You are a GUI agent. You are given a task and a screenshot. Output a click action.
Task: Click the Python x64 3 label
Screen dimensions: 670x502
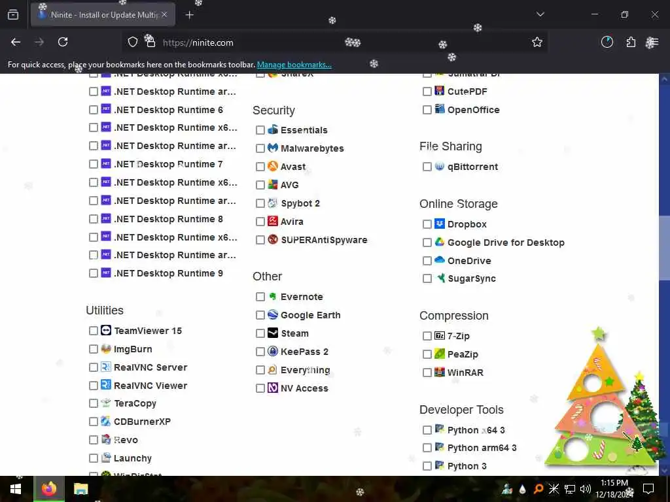click(x=476, y=430)
